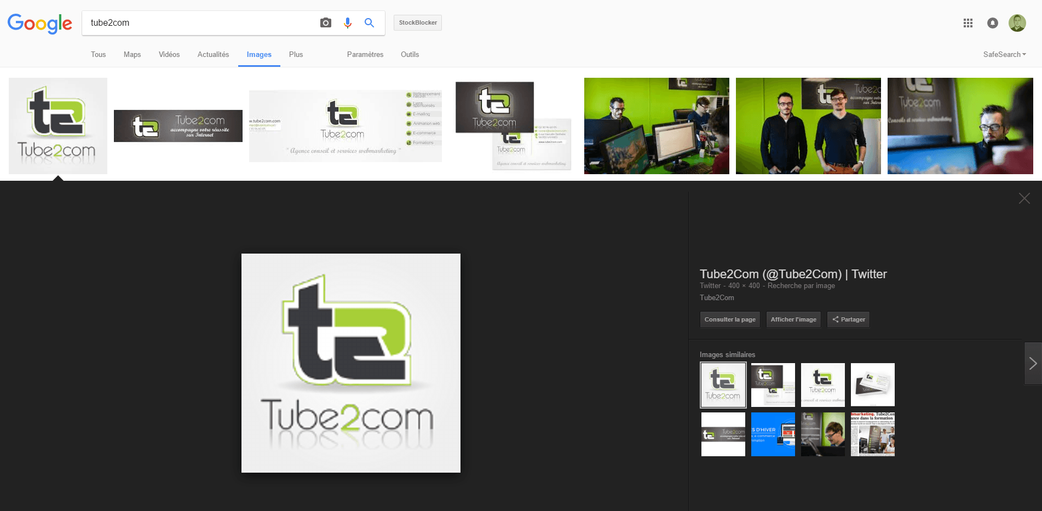Select the first Tube2com logo thumbnail
1042x511 pixels.
click(58, 126)
